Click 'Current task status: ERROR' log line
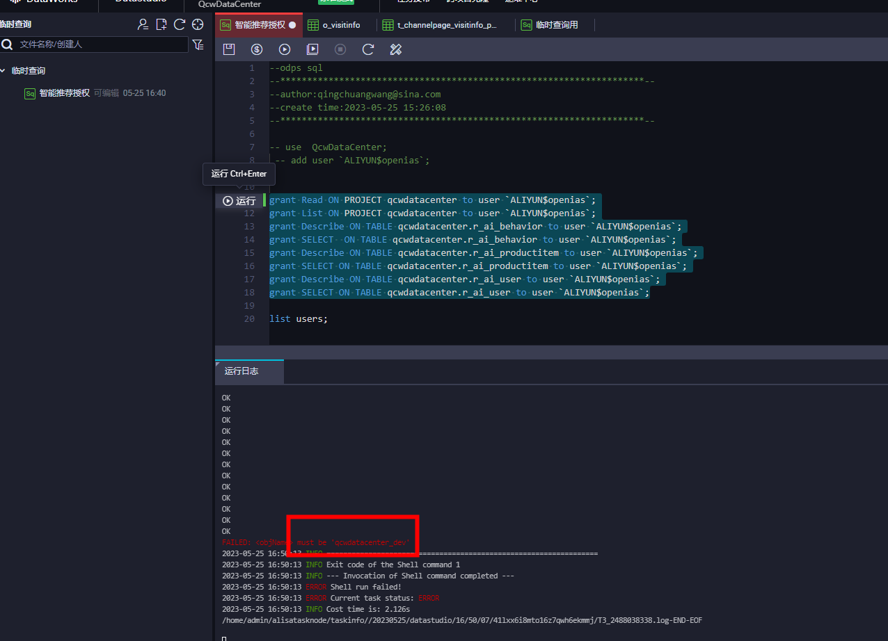 click(x=384, y=598)
